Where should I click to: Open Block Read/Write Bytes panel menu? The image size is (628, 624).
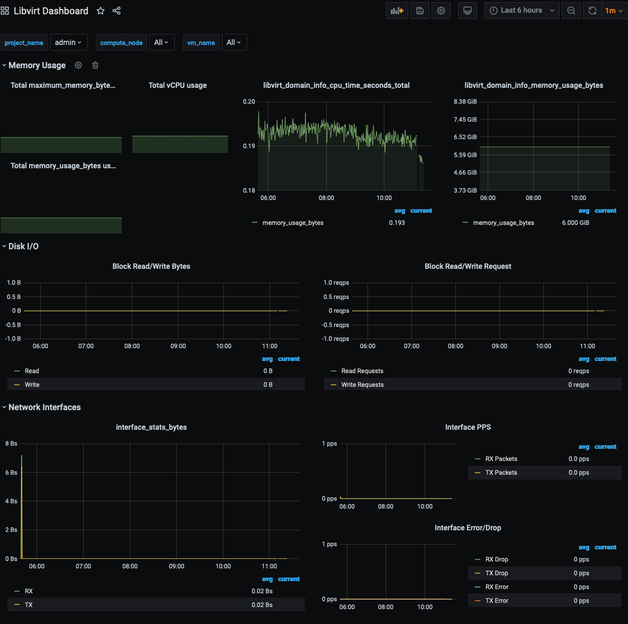(x=151, y=267)
